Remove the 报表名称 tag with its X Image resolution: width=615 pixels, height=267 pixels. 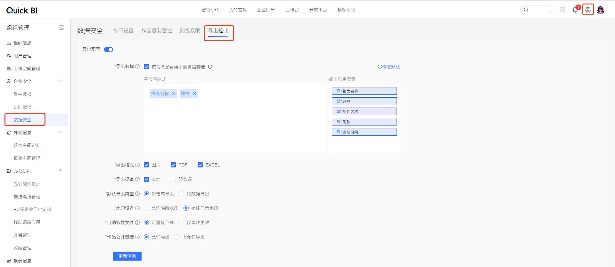pos(173,93)
